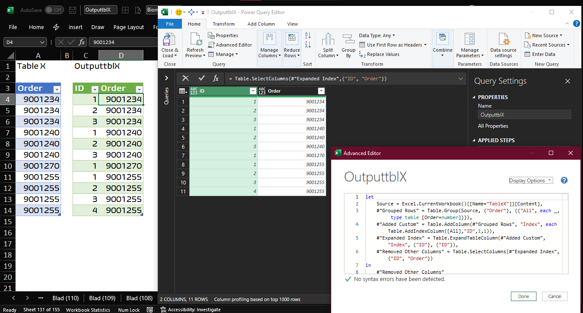Expand the Queries pane chevron
Viewport: 583px width, 313px height.
click(x=166, y=78)
